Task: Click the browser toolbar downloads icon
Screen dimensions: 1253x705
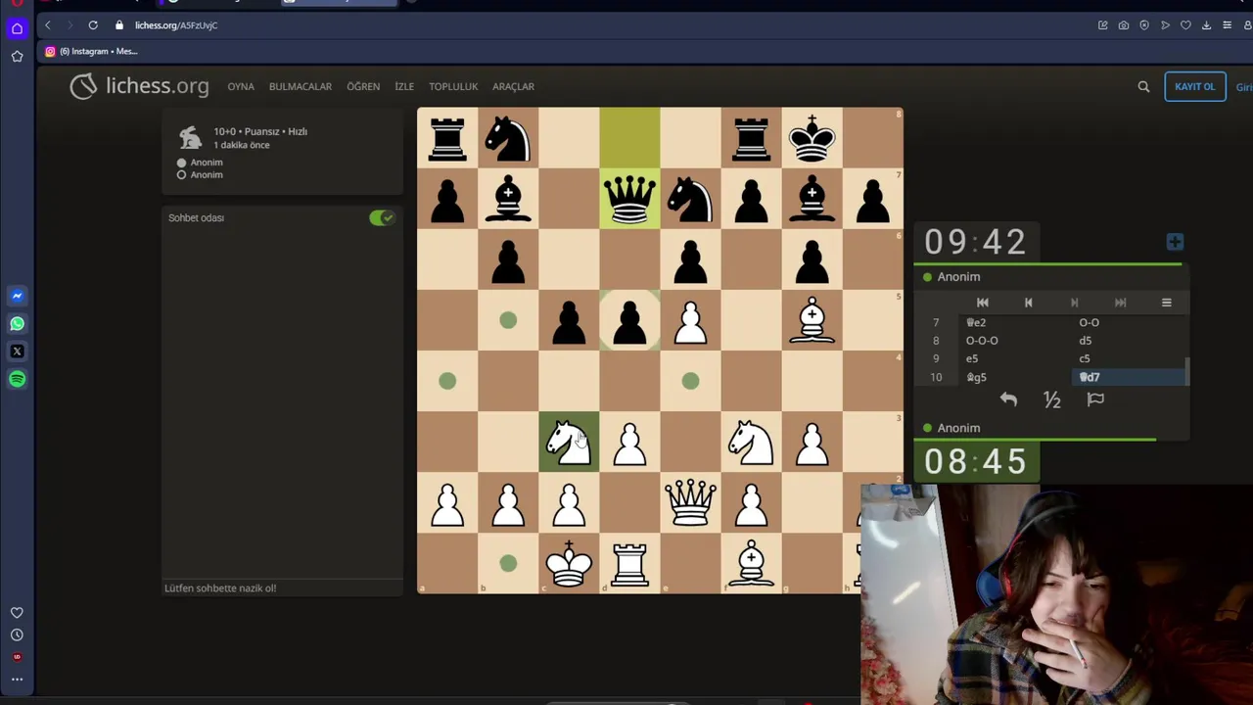Action: coord(1206,25)
